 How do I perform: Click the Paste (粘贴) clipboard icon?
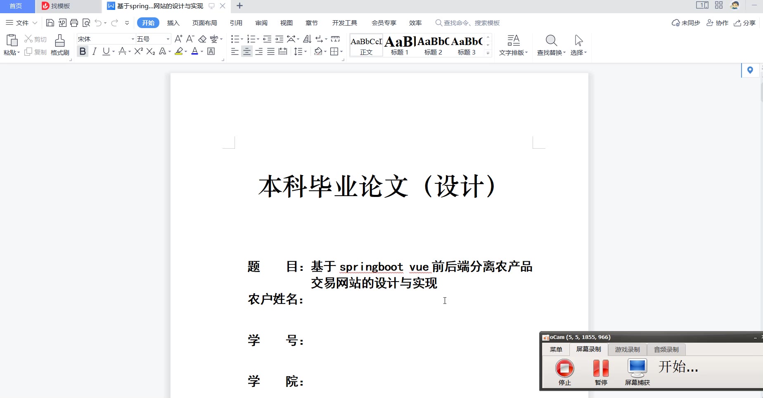click(x=12, y=40)
